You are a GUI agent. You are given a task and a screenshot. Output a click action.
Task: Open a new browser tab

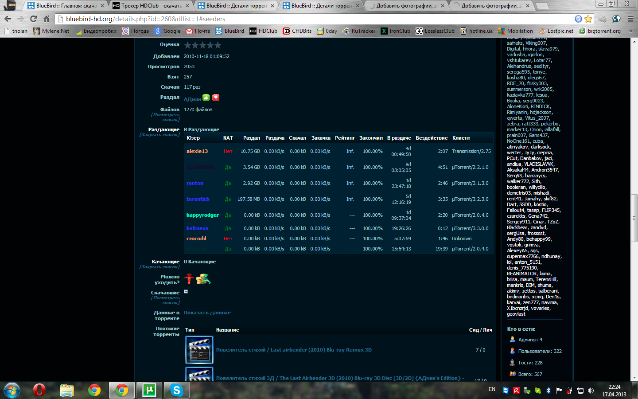[x=542, y=6]
